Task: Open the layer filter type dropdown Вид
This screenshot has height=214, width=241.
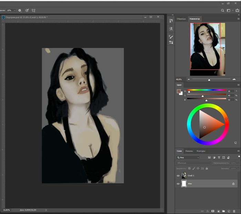Action: (x=188, y=157)
